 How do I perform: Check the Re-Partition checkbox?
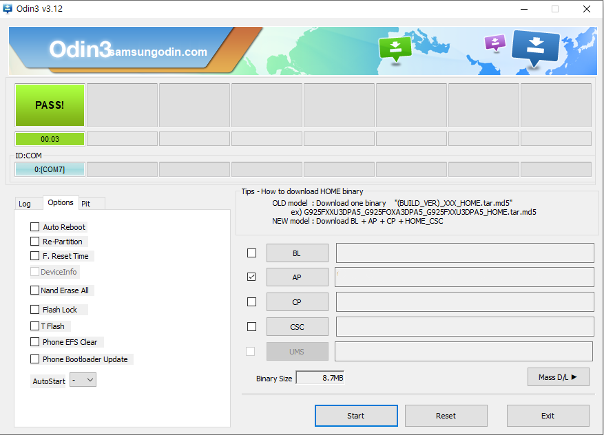(34, 242)
